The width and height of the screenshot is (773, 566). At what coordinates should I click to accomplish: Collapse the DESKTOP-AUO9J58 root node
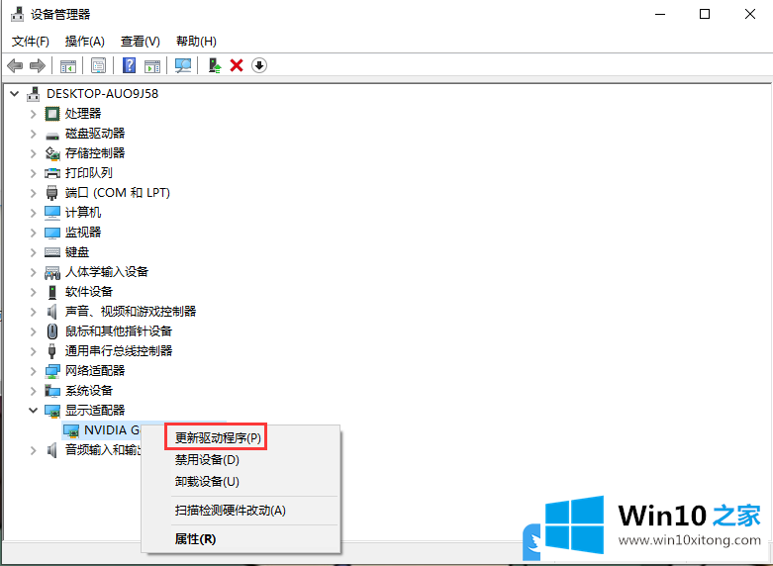pos(15,93)
